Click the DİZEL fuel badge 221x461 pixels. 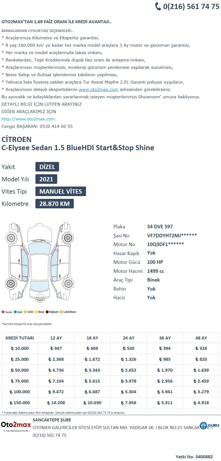tap(47, 167)
